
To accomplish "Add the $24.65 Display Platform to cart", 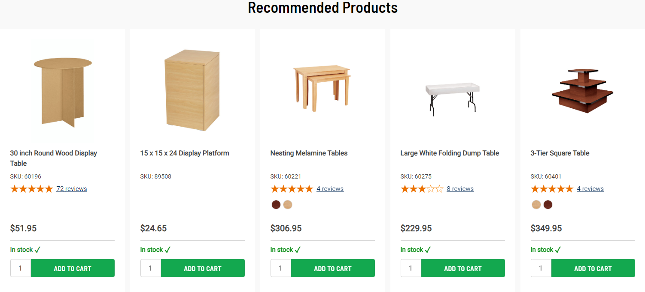I will (203, 268).
